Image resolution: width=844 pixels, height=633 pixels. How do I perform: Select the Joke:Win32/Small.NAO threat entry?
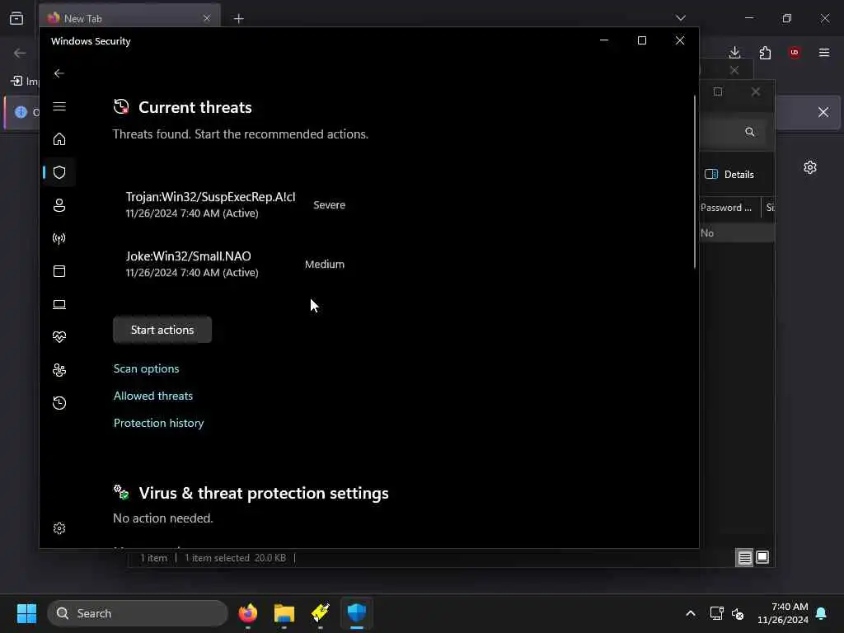(x=192, y=264)
